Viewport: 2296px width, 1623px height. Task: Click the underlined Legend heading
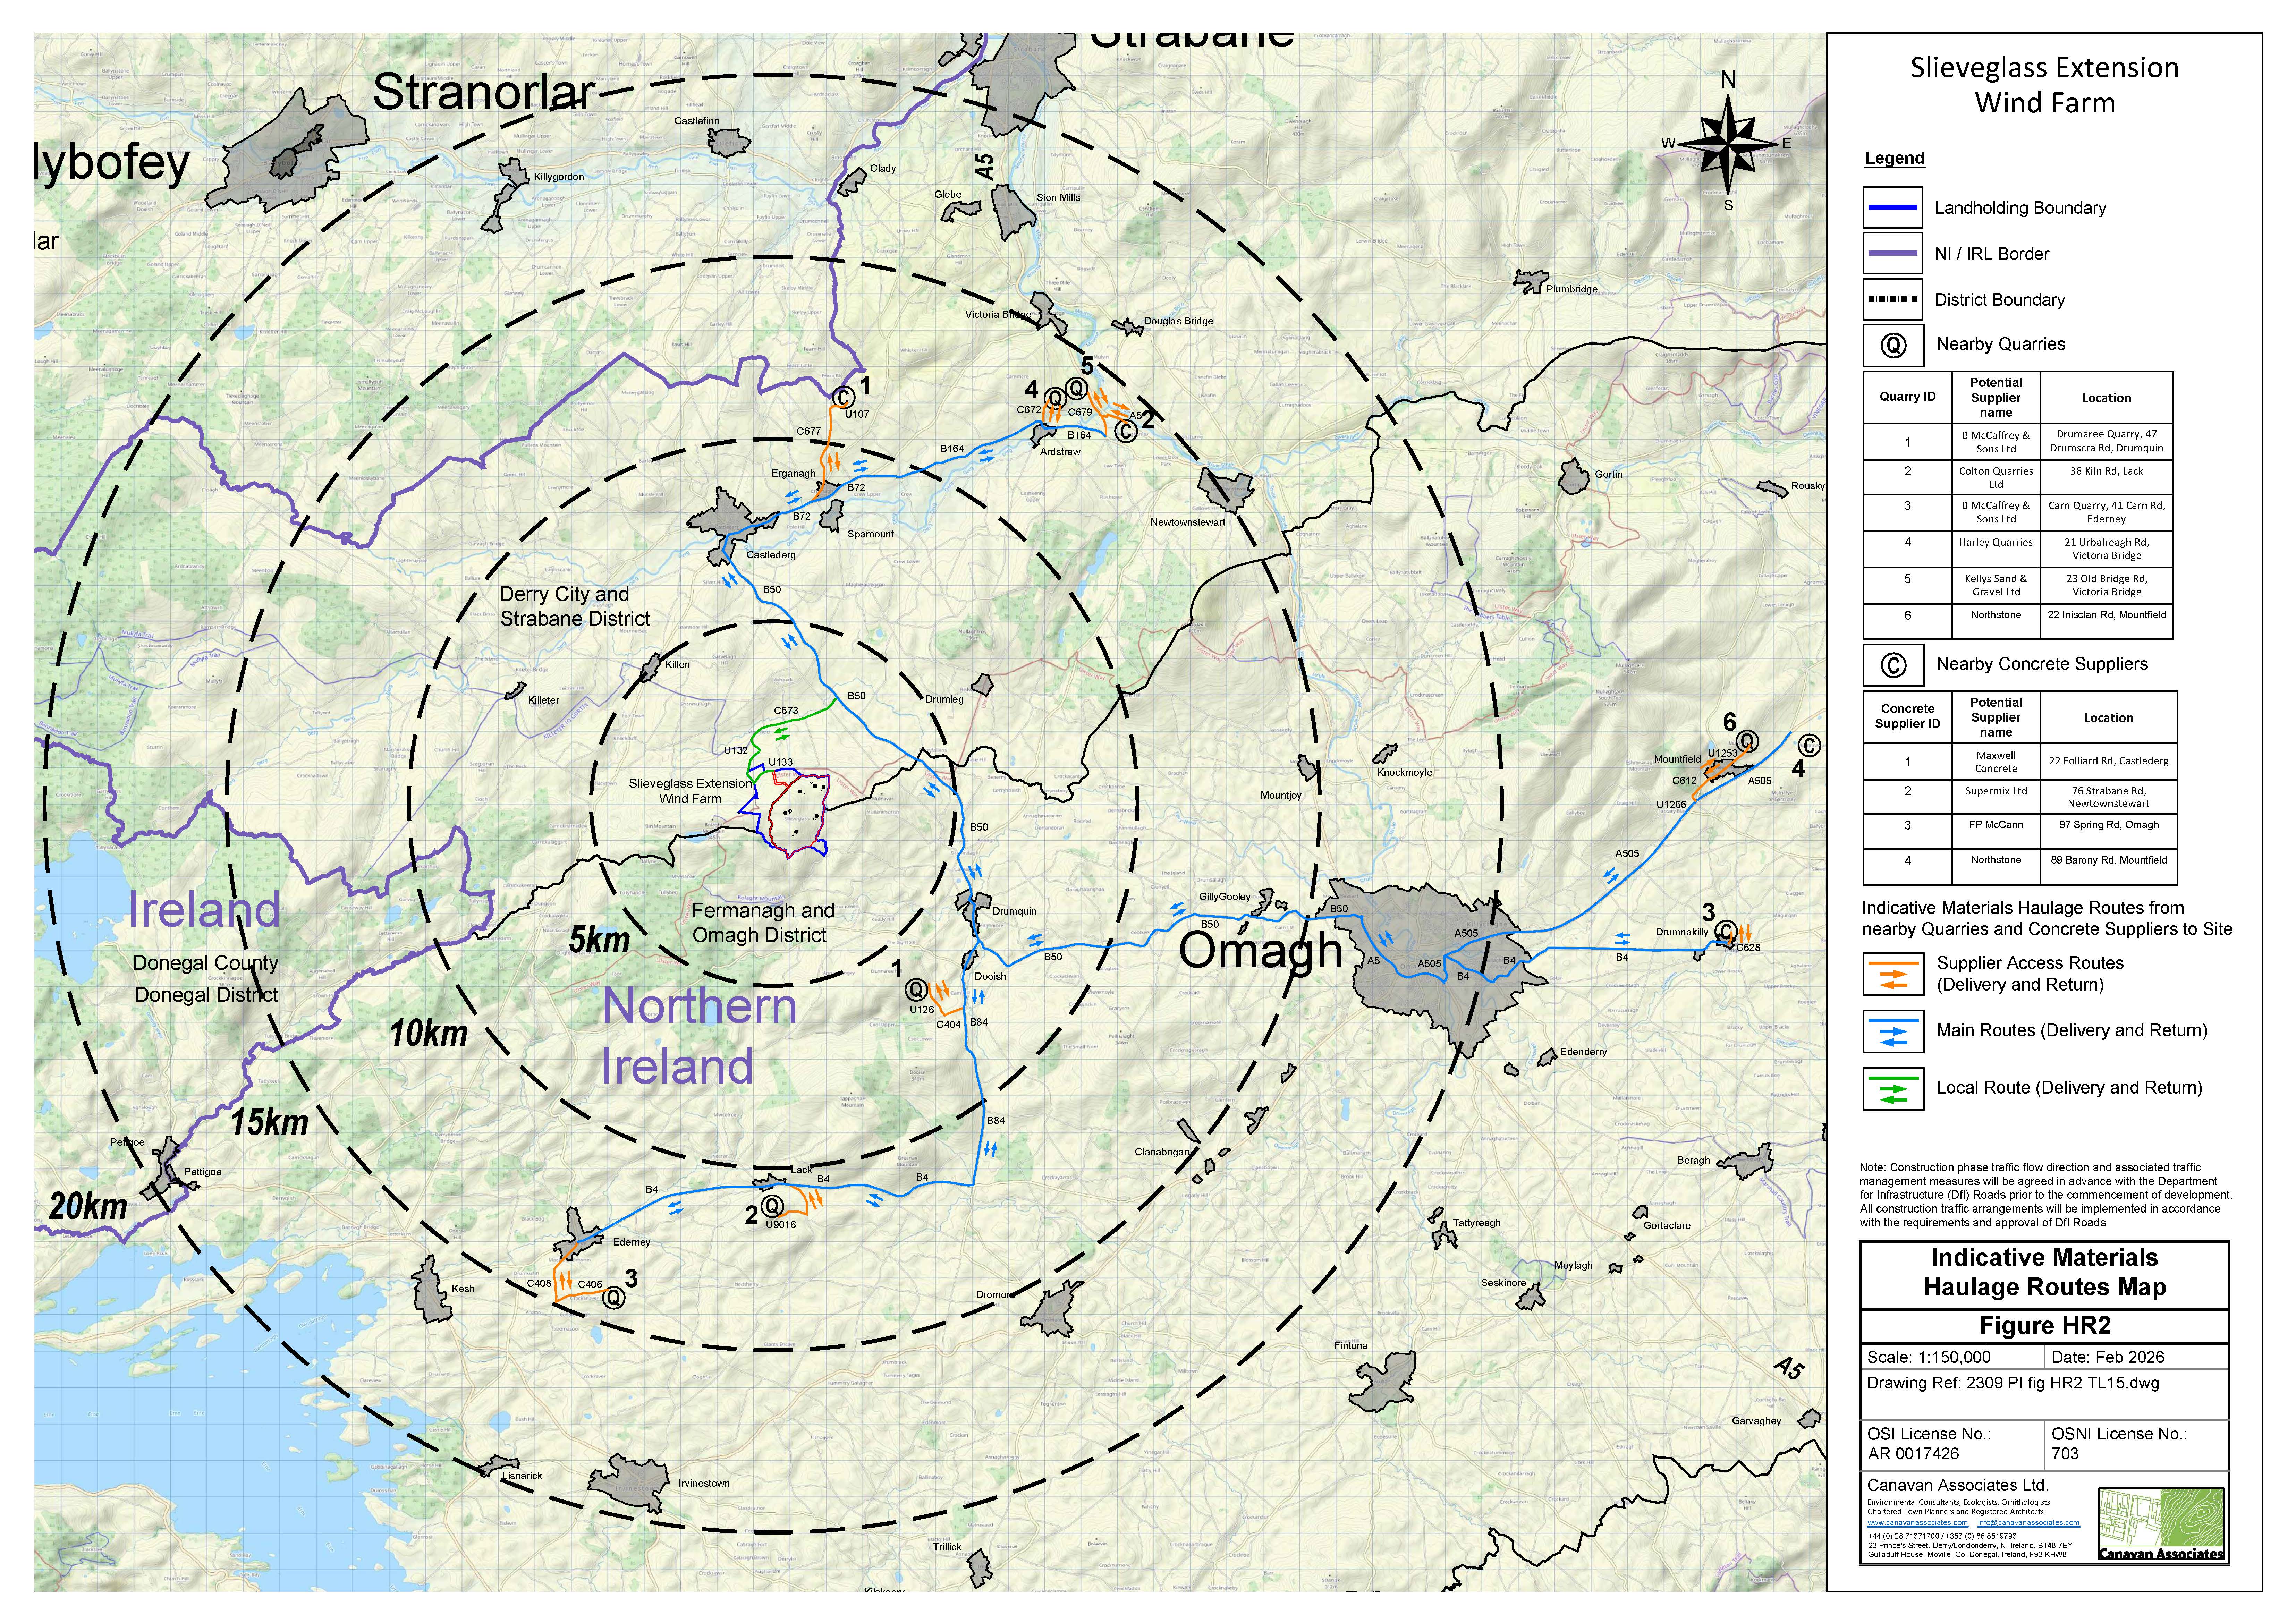[x=1894, y=158]
